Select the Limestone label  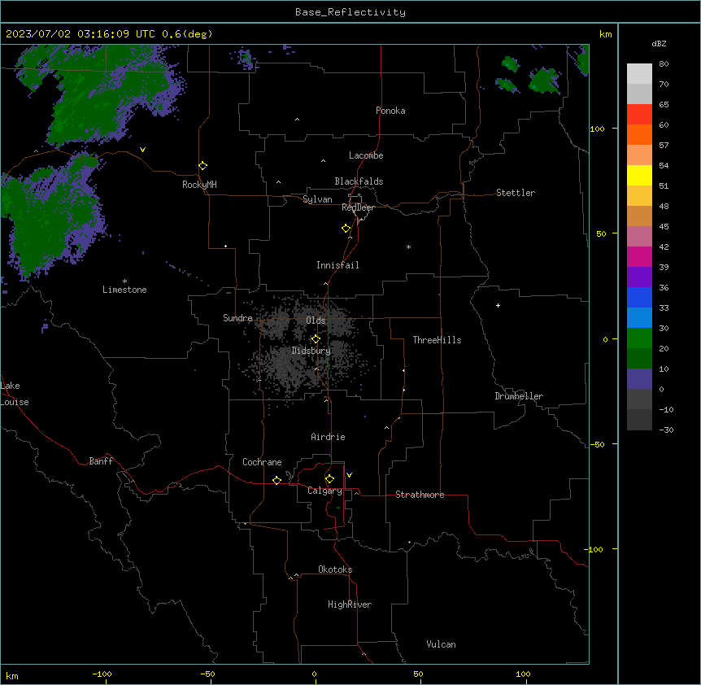(124, 290)
